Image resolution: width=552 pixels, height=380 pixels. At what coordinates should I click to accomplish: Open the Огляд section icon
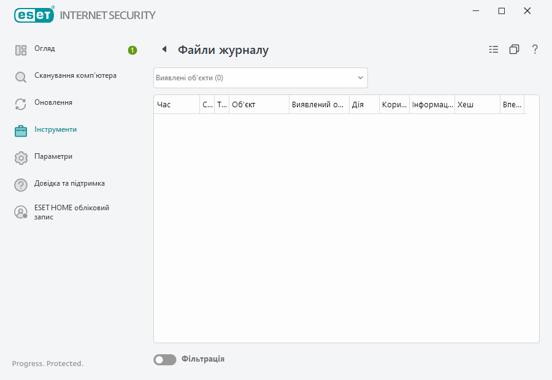pyautogui.click(x=20, y=50)
